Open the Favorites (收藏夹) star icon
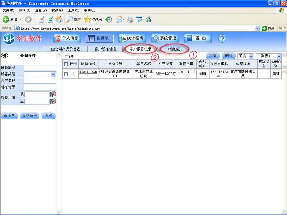The image size is (287, 215). (x=87, y=19)
